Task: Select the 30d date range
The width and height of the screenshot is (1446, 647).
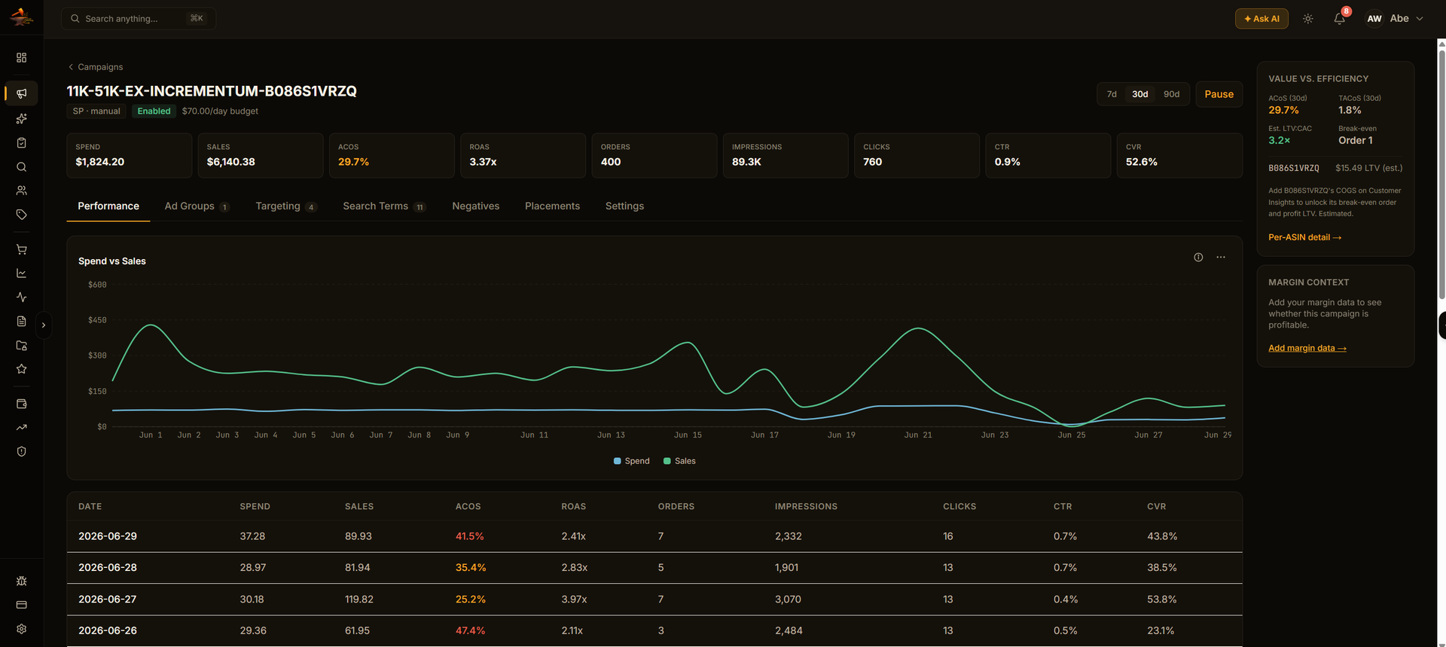Action: pyautogui.click(x=1140, y=94)
